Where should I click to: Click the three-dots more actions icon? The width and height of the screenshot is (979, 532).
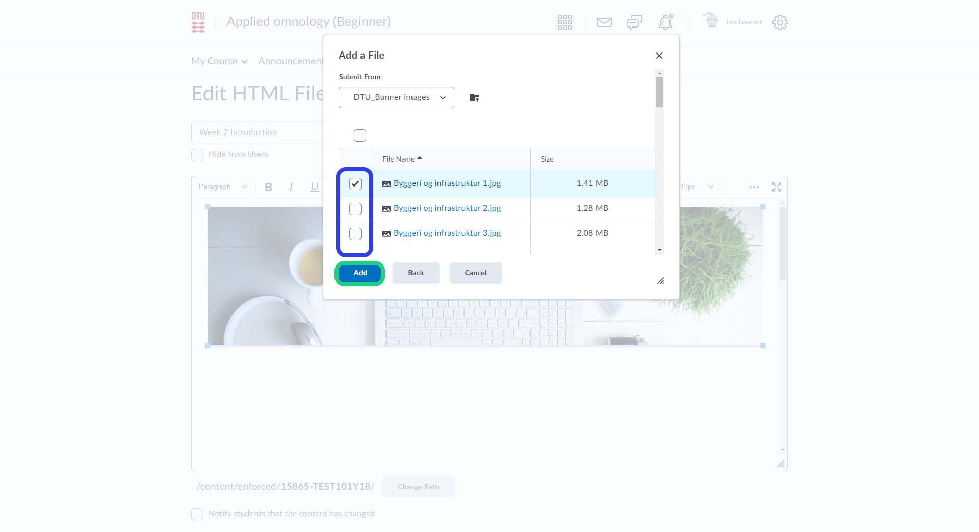pyautogui.click(x=754, y=187)
